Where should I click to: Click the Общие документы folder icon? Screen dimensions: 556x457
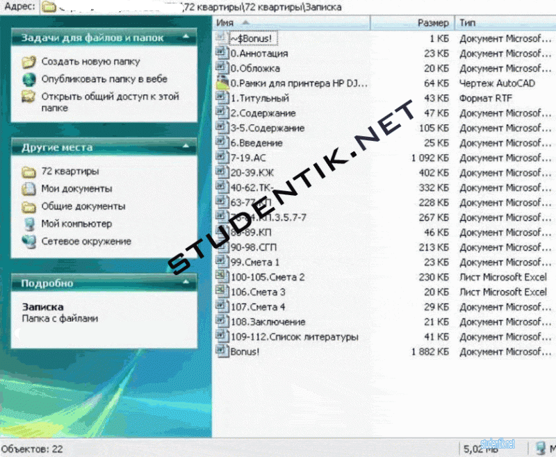click(28, 207)
